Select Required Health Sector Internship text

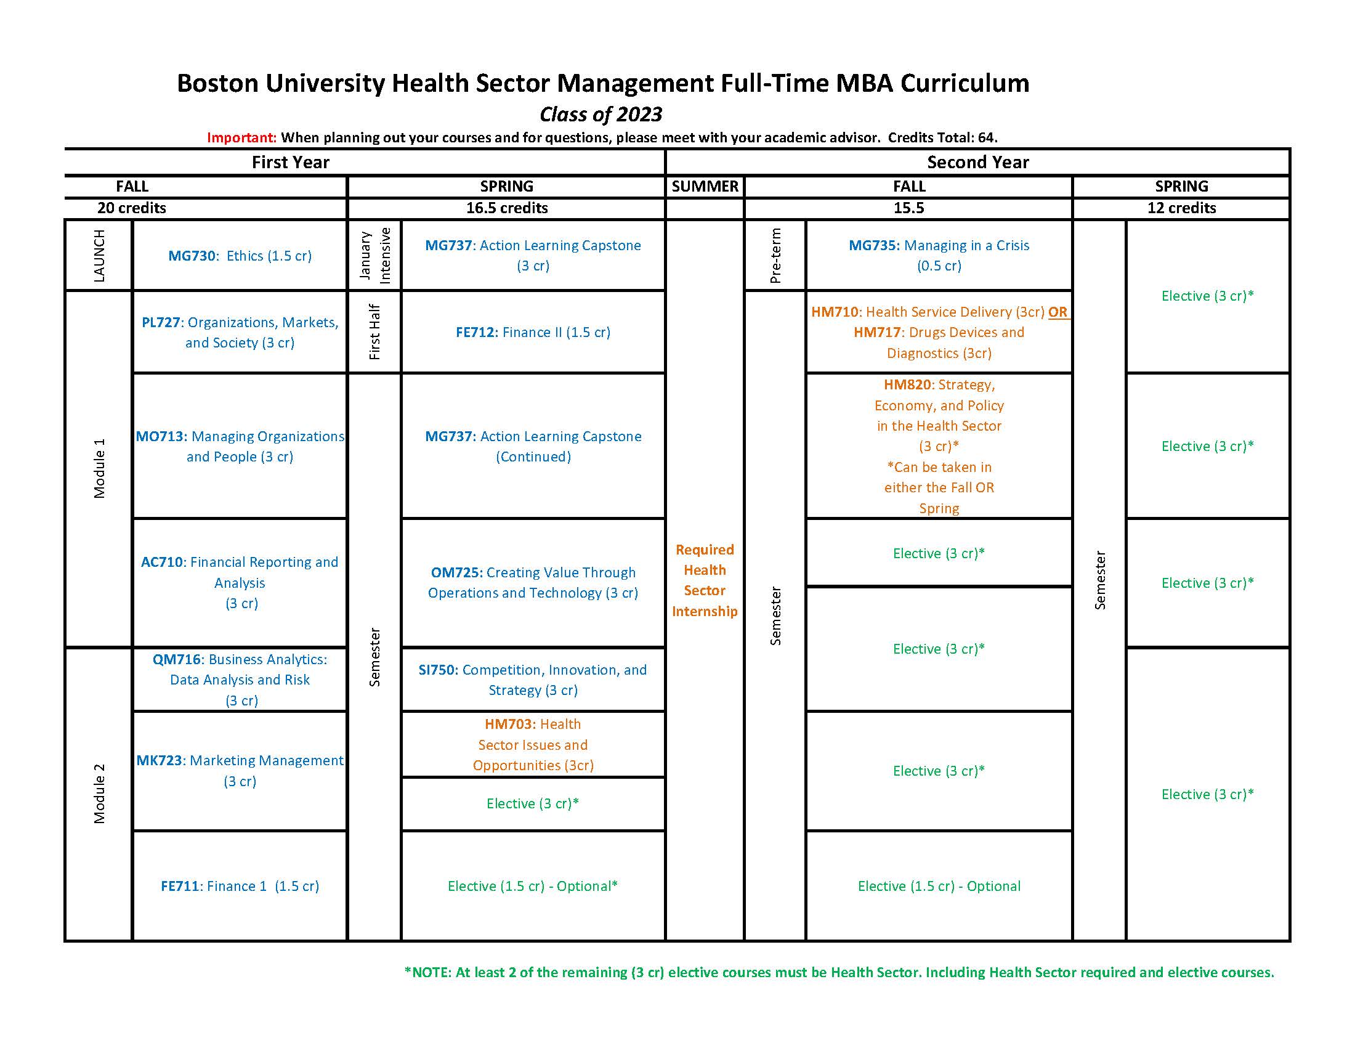(x=705, y=580)
